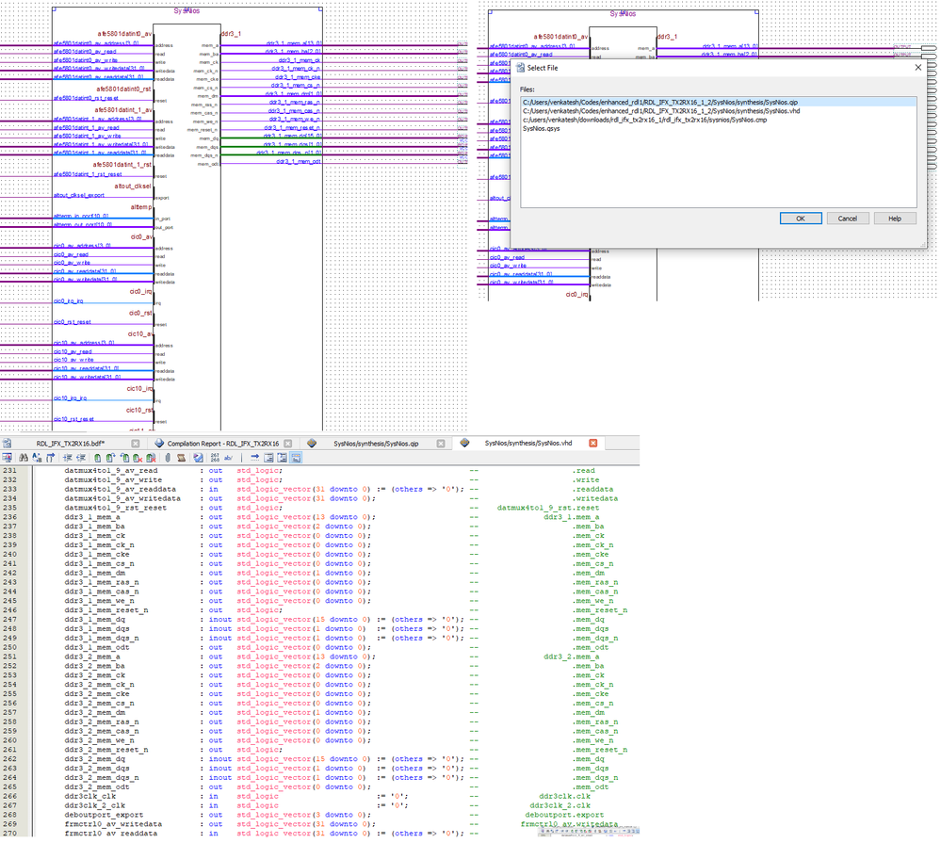Click code line 268 deboutport_export
This screenshot has width=941, height=843.
click(104, 815)
